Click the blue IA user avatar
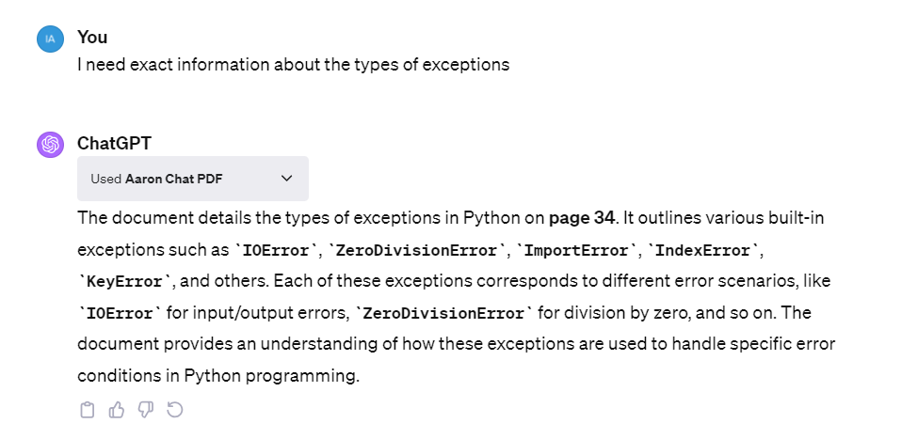 (50, 39)
